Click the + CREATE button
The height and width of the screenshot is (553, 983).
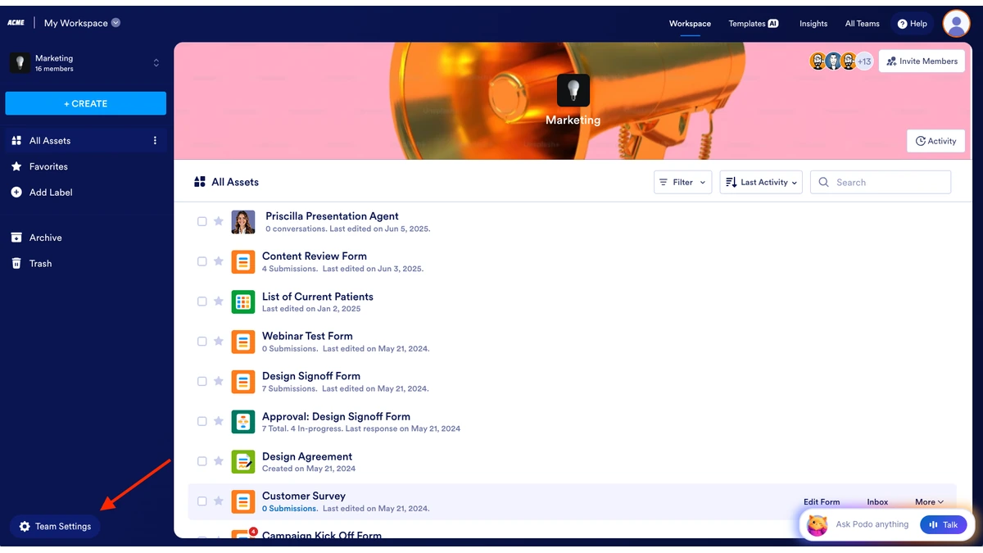point(86,103)
